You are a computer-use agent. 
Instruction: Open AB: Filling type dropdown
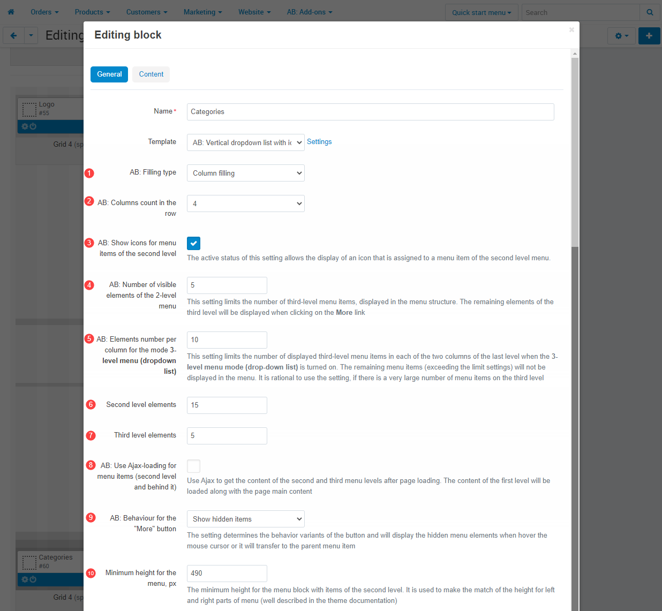[246, 173]
